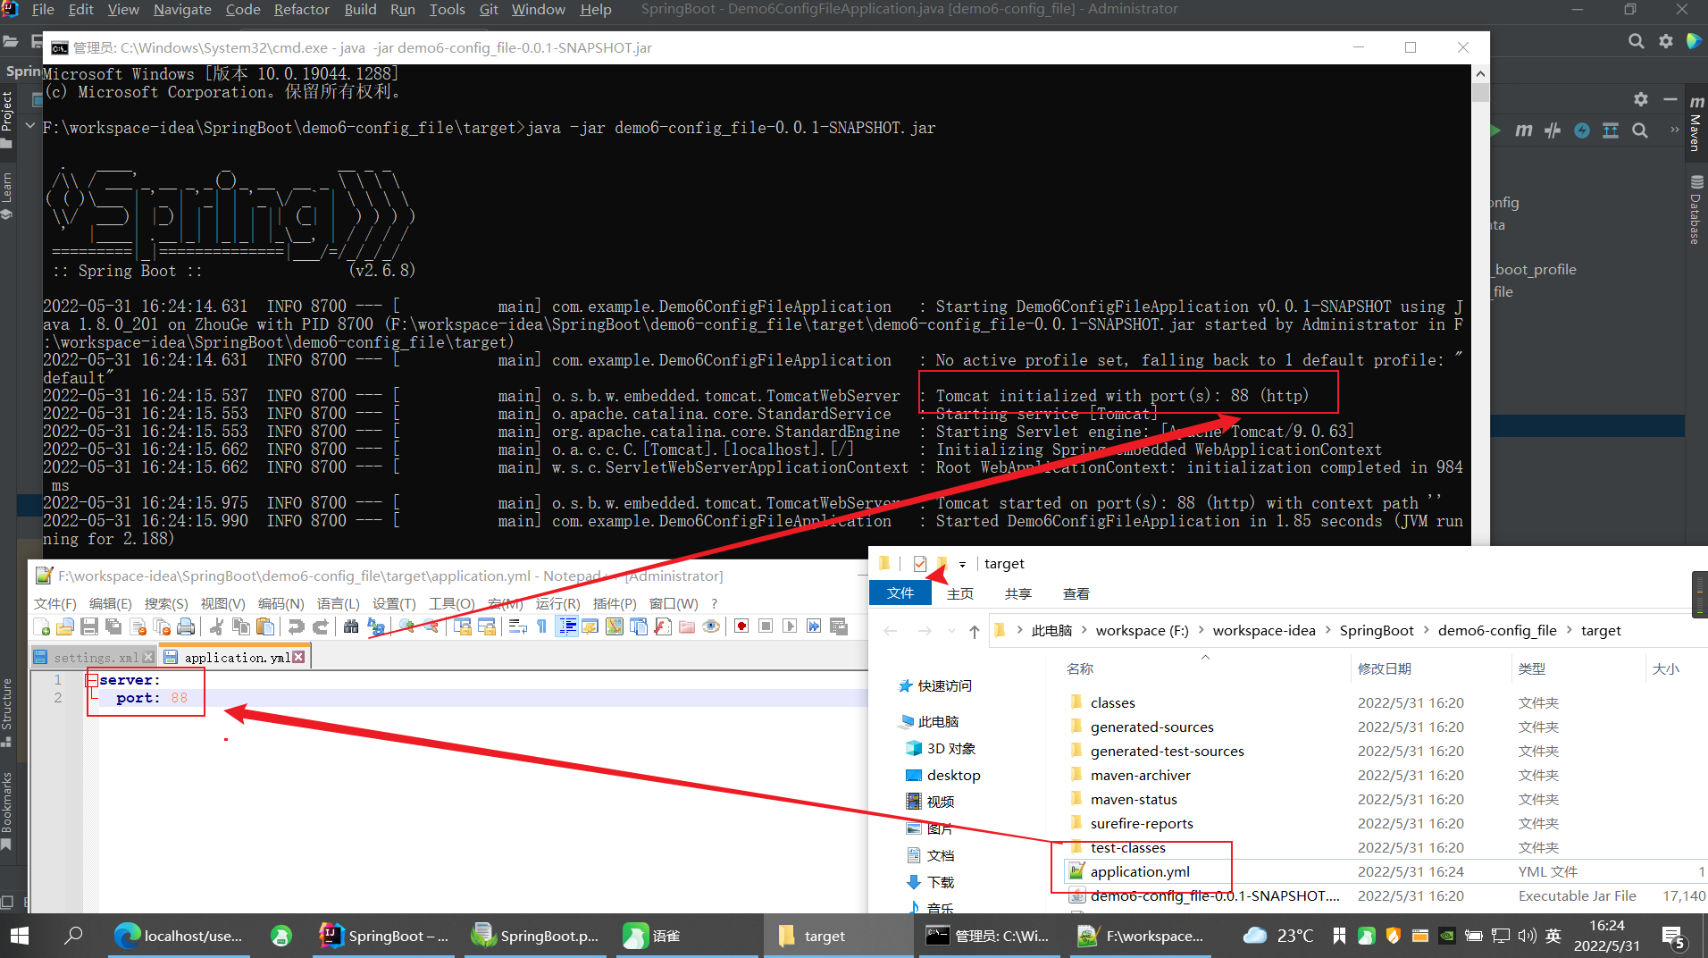1708x958 pixels.
Task: Collapse fold marker beside 'server:' line
Action: (92, 680)
